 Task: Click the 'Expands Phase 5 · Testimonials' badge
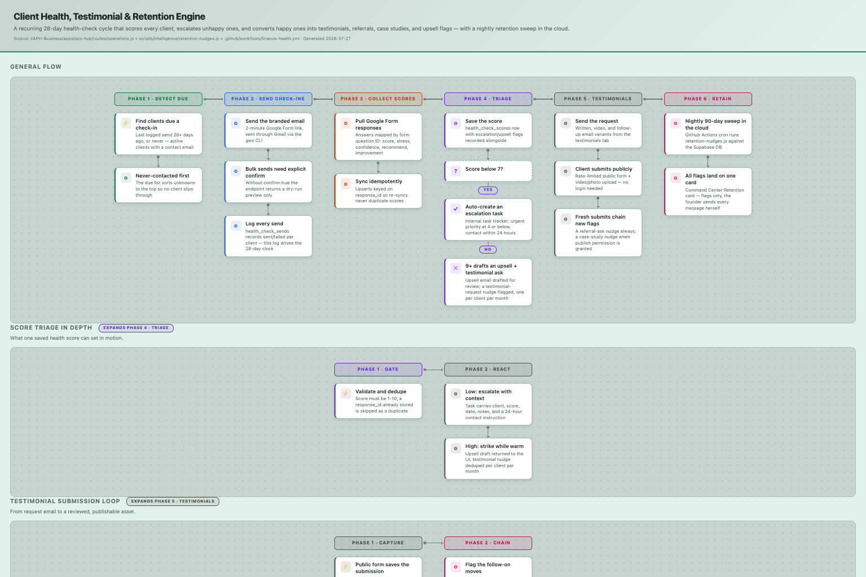pos(173,501)
